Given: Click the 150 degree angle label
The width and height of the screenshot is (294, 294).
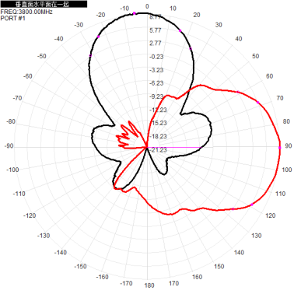Looking at the screenshot, I should 219,266.
